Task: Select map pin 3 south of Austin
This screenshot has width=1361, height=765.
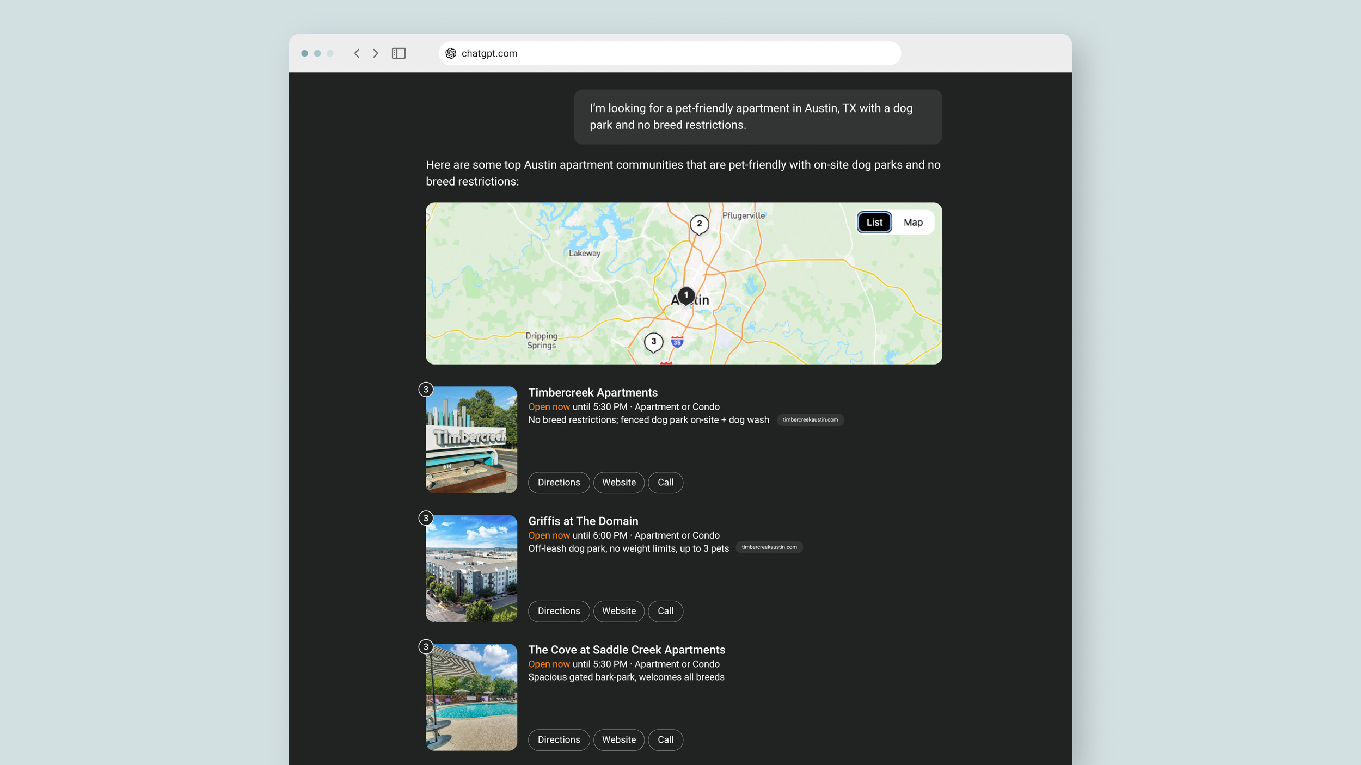Action: (653, 342)
